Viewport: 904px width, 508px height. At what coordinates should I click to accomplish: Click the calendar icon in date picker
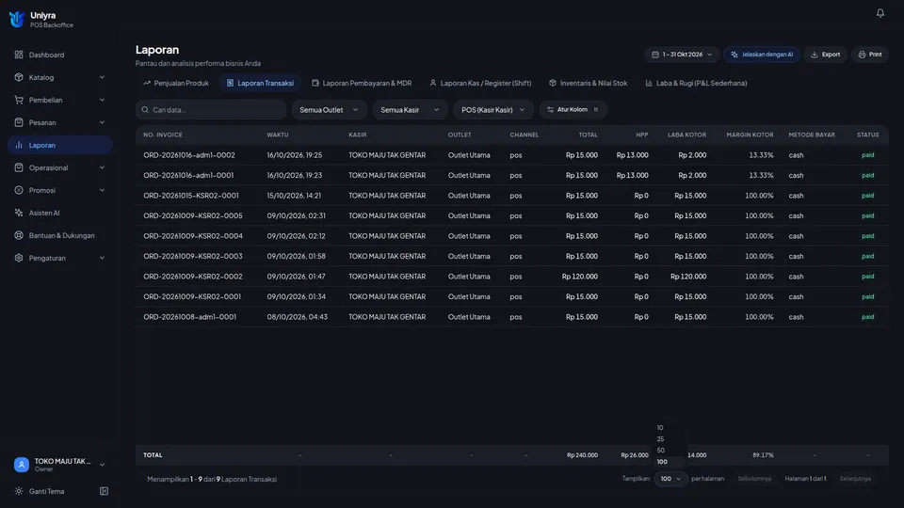[x=655, y=55]
